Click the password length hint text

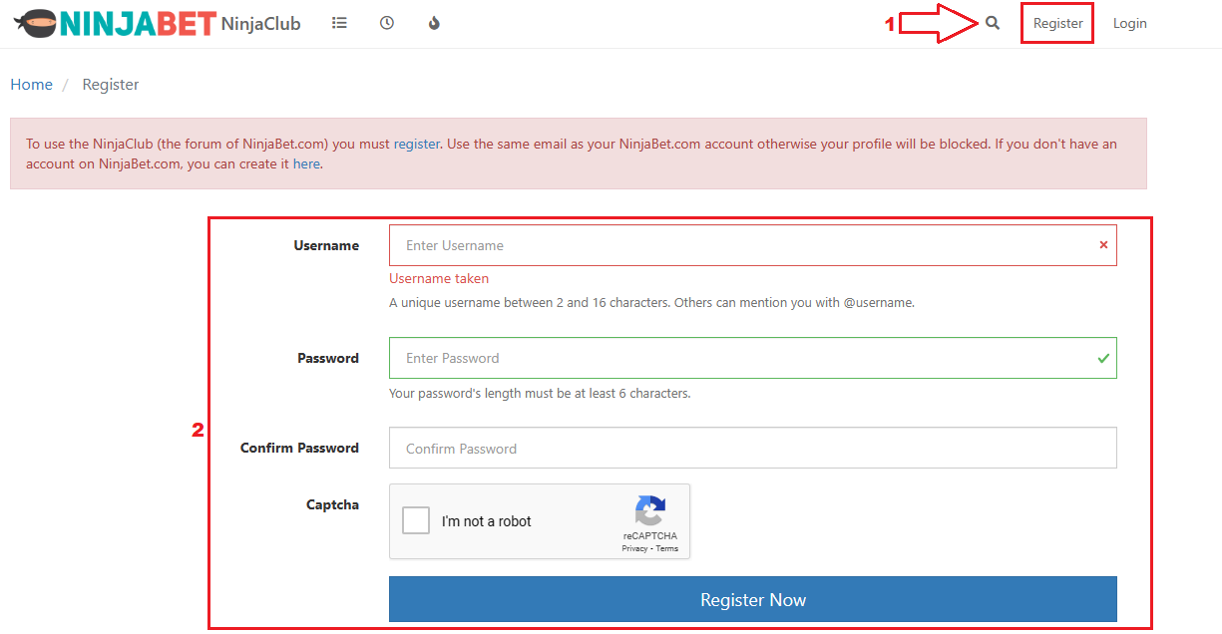(x=540, y=394)
